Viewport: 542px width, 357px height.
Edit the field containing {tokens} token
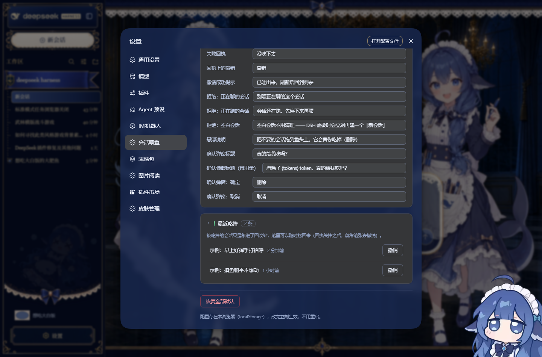pos(334,168)
